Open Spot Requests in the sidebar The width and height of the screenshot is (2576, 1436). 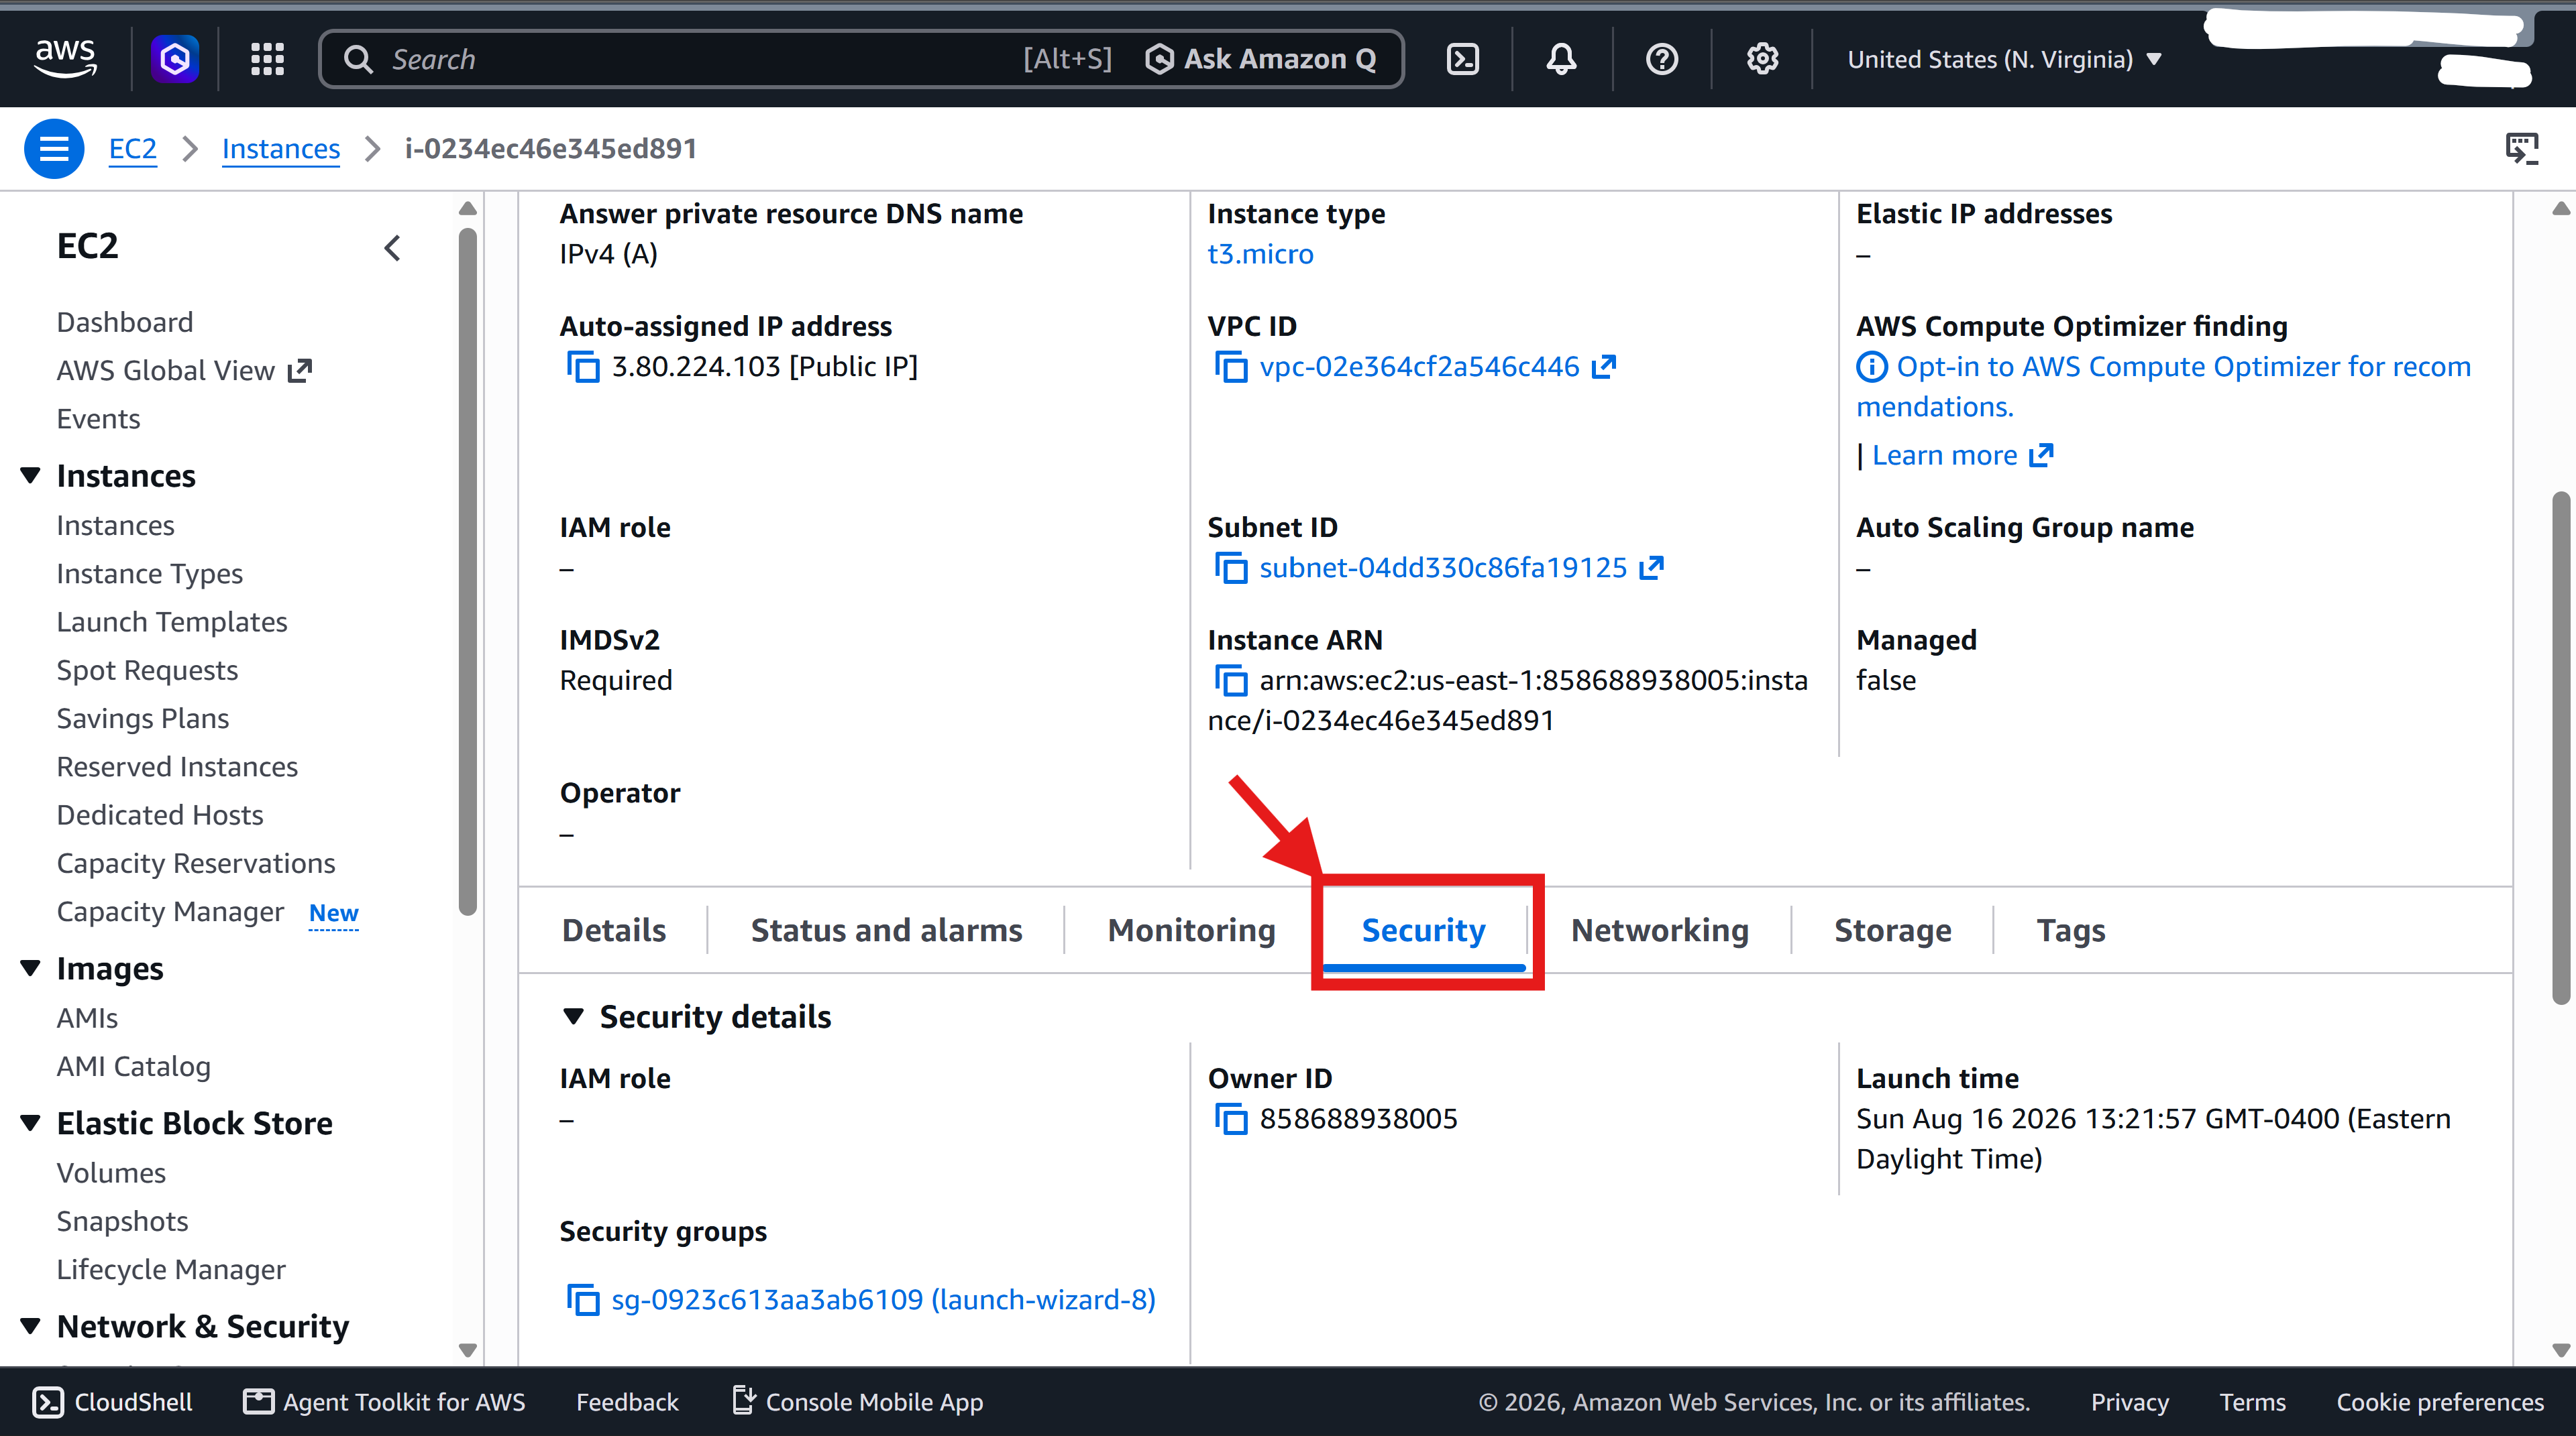[147, 670]
